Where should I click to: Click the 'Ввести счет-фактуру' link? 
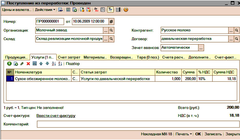56,116
